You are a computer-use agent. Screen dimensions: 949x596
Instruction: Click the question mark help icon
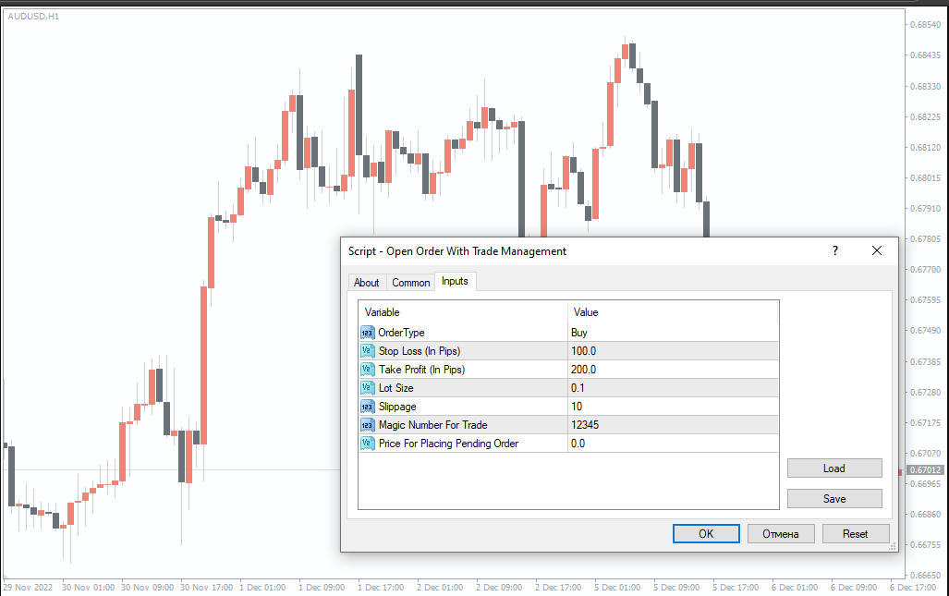pos(835,250)
